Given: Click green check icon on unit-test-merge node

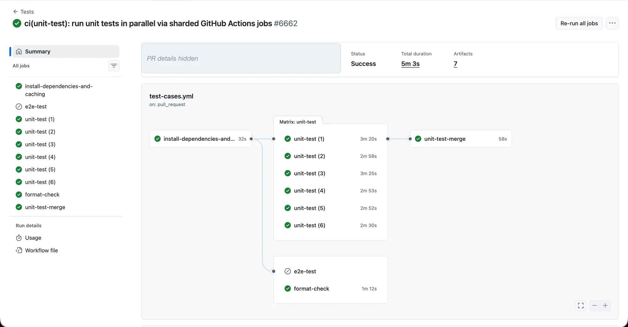Looking at the screenshot, I should pyautogui.click(x=418, y=139).
